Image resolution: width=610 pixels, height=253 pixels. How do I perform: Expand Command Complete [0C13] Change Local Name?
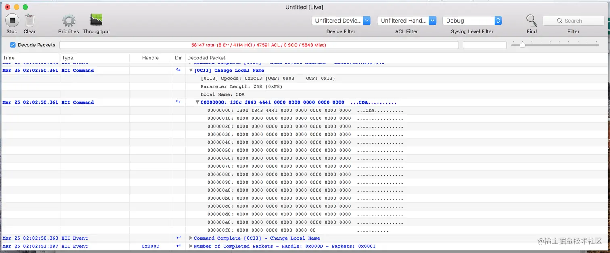191,238
